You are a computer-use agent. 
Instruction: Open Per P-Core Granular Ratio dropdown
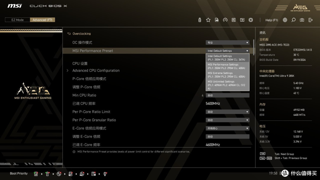pos(228,120)
